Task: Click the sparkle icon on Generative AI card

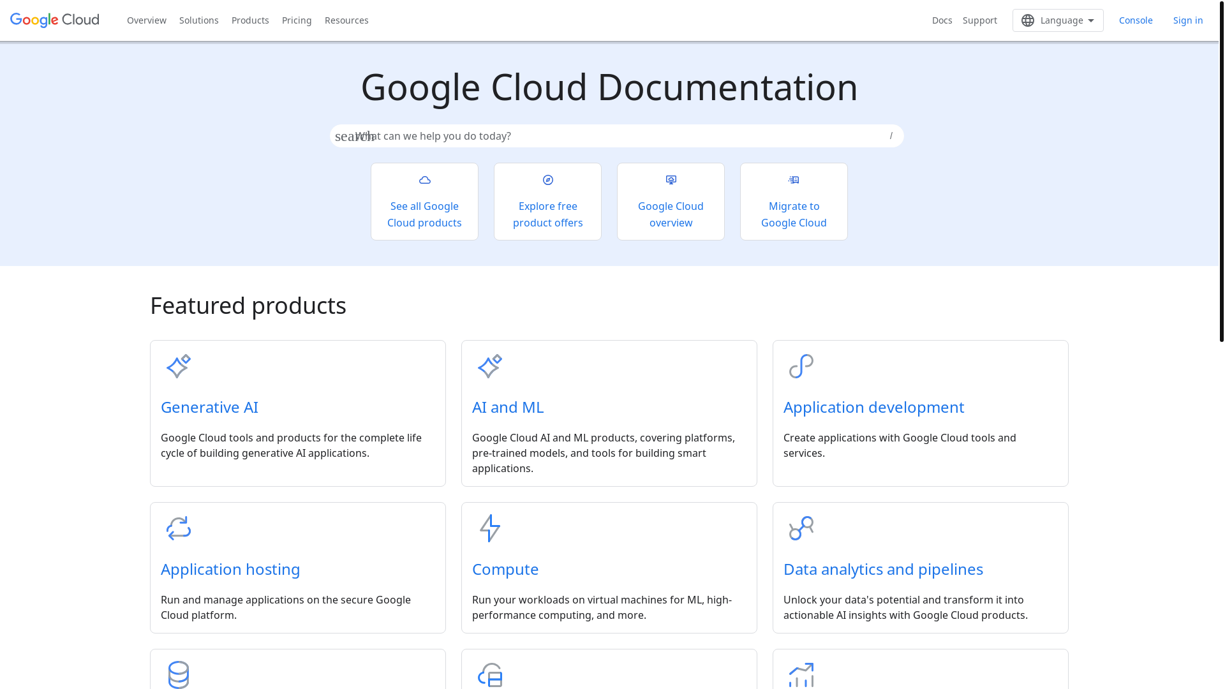Action: (x=179, y=366)
